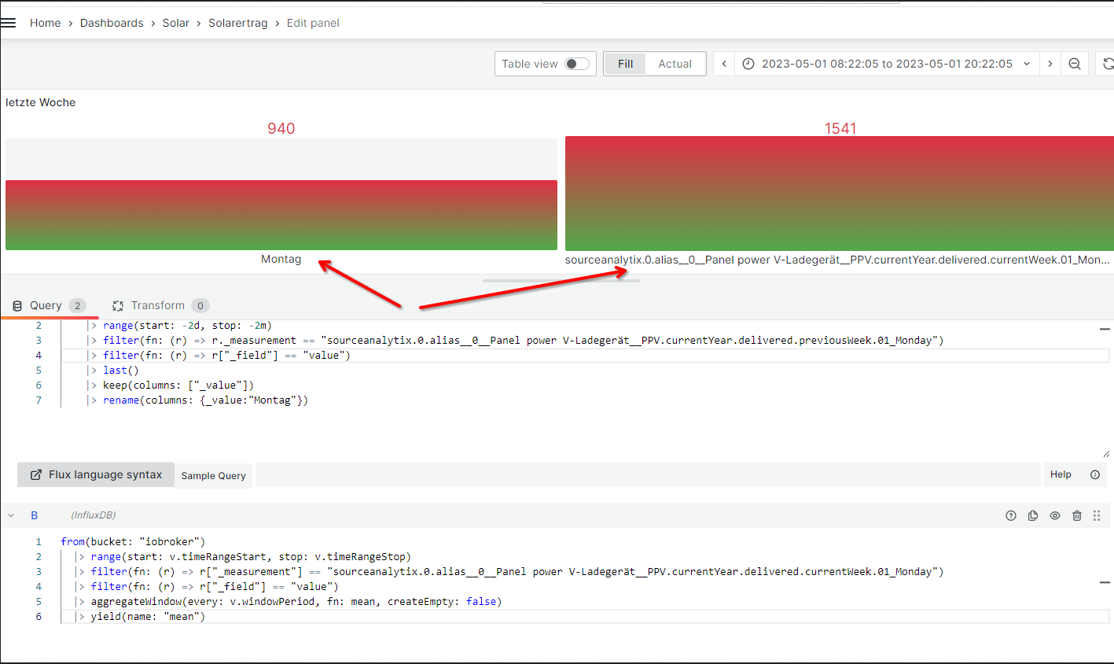The image size is (1114, 664).
Task: Click the query B drag handle icon
Action: tap(1097, 515)
